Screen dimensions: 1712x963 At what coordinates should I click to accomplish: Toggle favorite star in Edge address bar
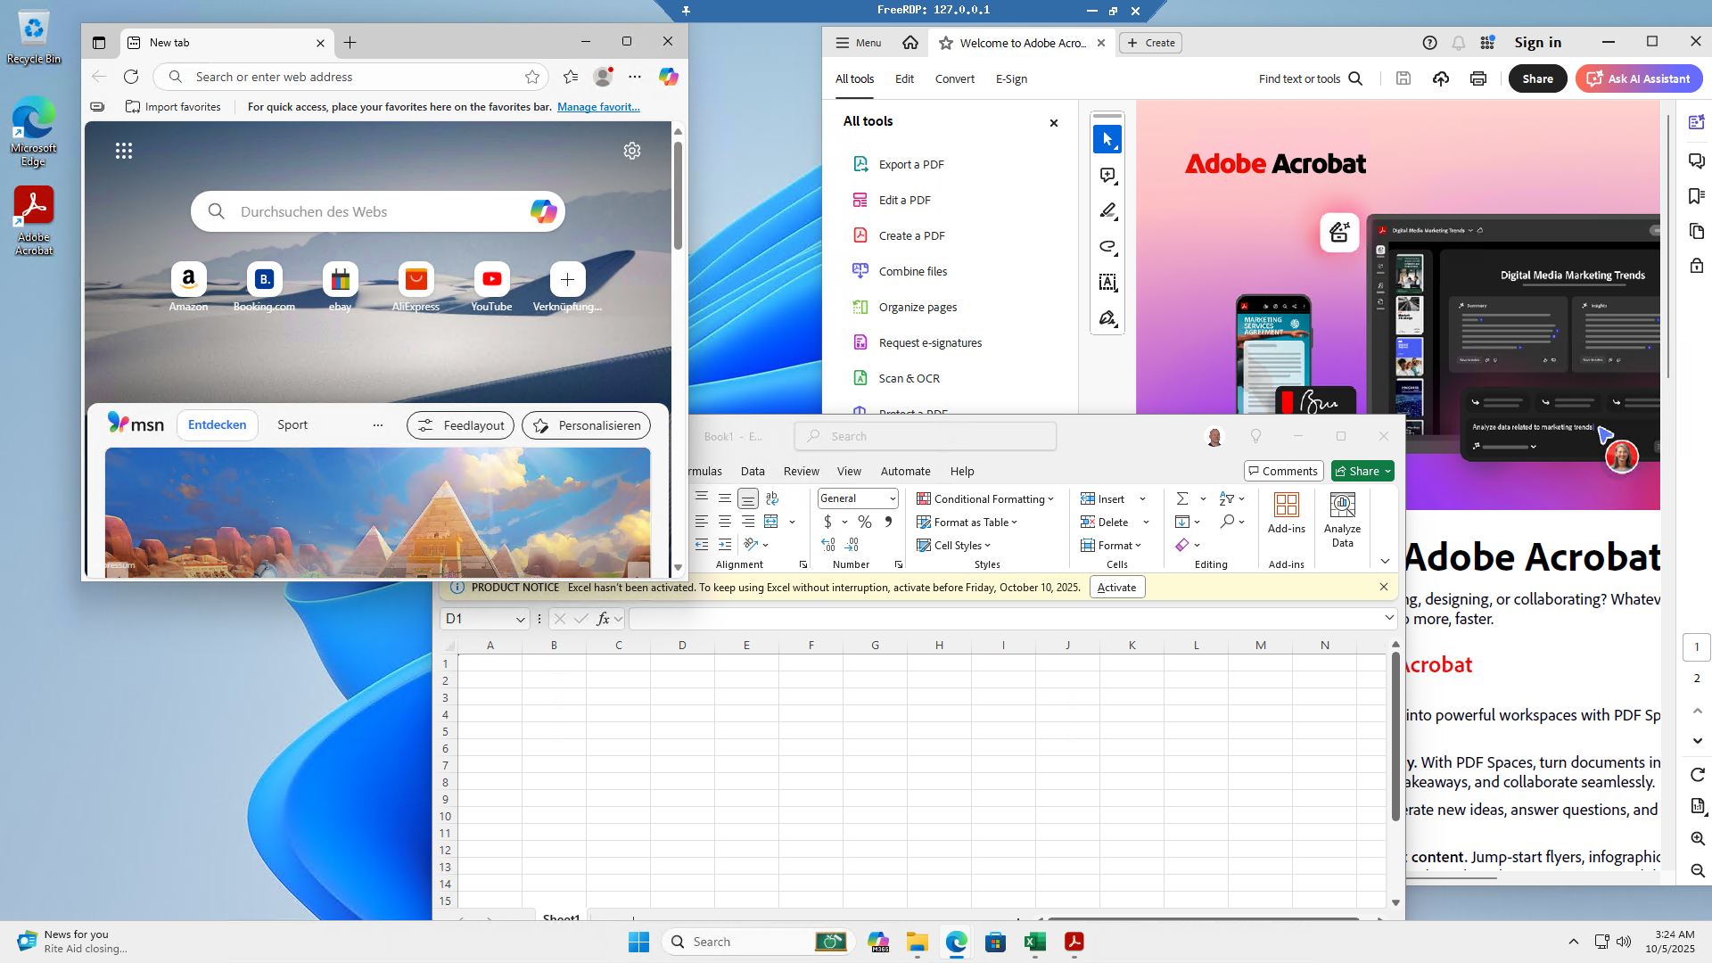(532, 77)
